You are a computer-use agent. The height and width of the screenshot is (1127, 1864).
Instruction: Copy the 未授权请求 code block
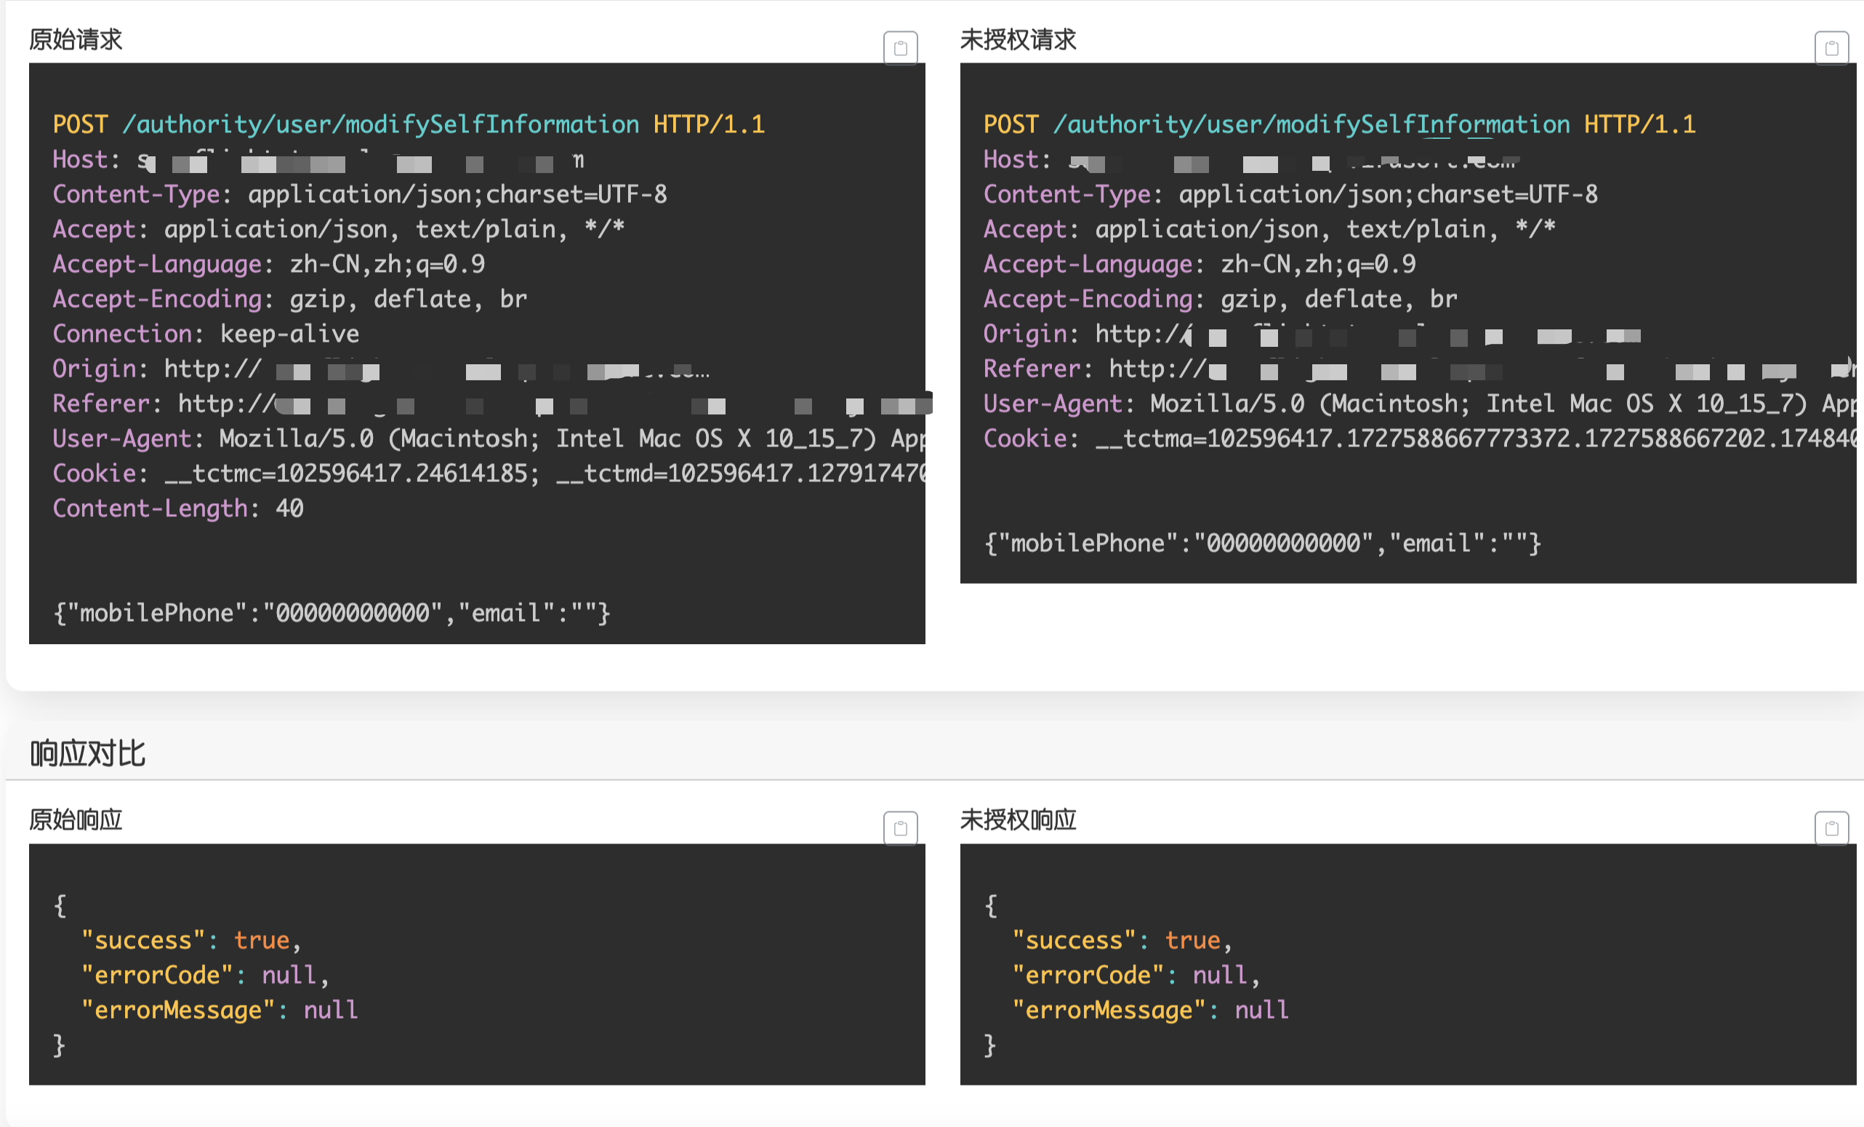pos(1831,49)
